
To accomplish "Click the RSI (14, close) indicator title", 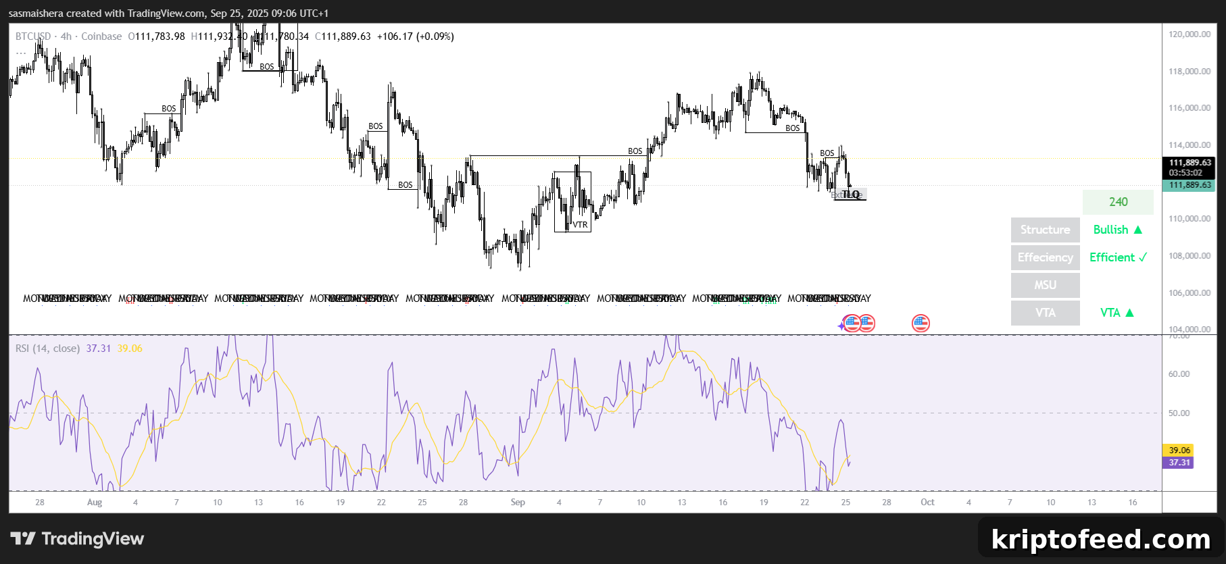I will click(x=47, y=349).
